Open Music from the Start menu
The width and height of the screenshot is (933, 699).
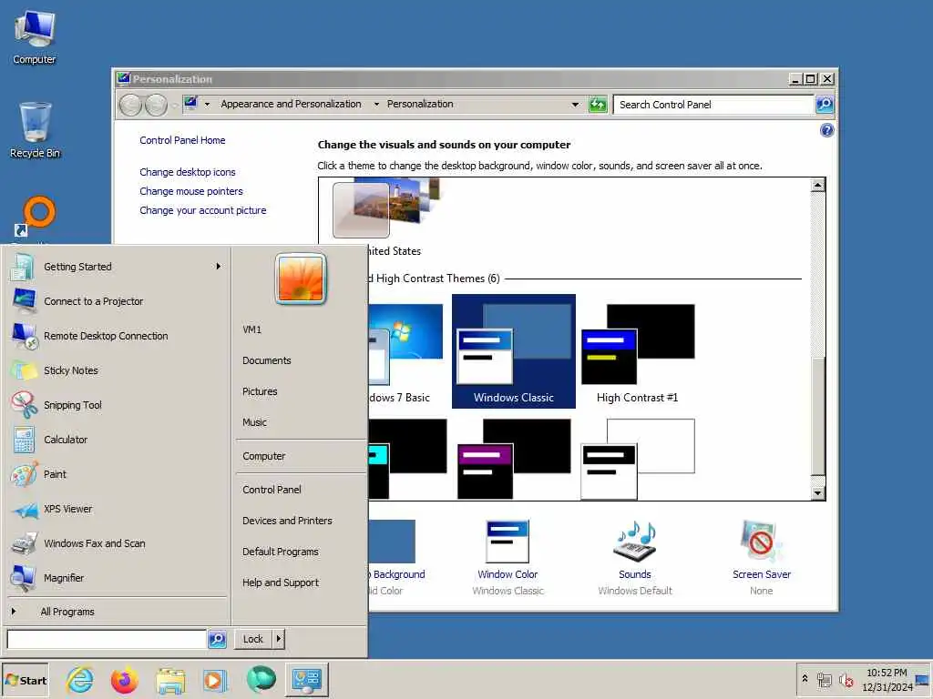point(255,422)
